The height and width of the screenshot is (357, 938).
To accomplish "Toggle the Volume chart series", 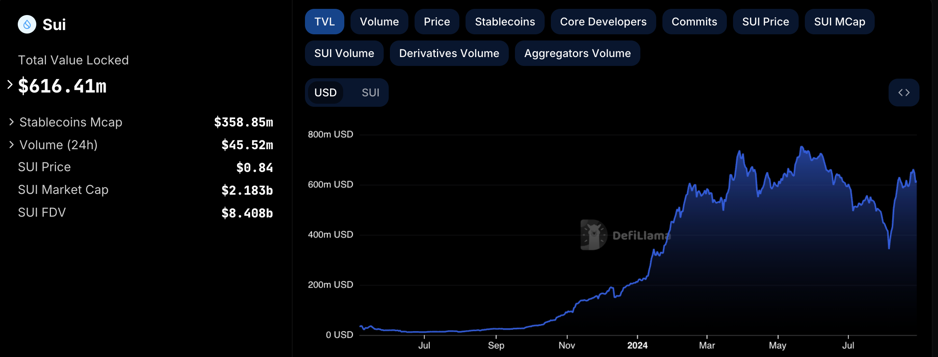I will [379, 22].
